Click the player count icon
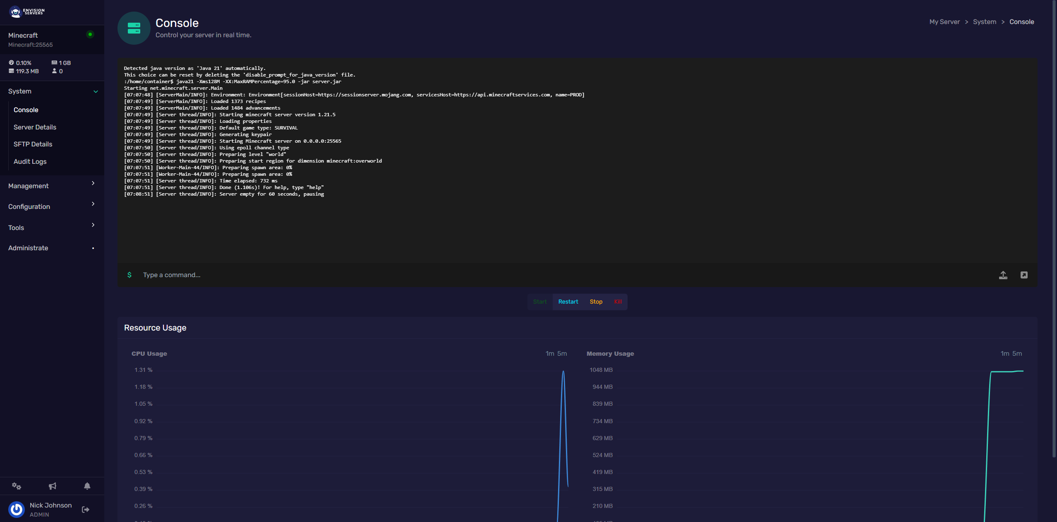 [x=54, y=71]
